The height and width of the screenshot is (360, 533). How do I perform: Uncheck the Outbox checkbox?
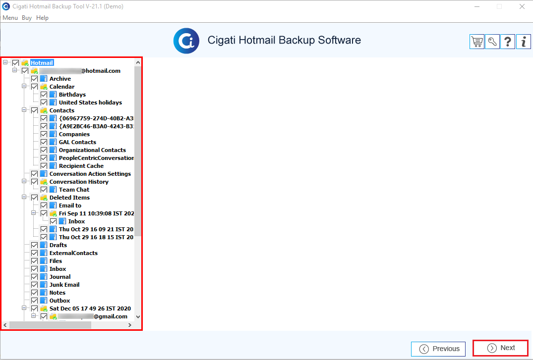[34, 301]
